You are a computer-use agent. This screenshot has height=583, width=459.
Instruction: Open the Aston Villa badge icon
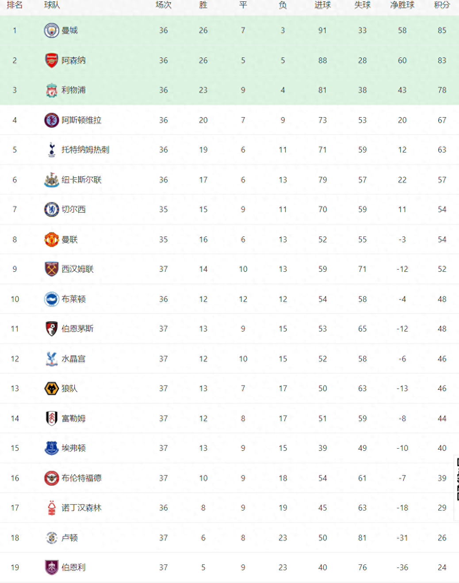(x=52, y=120)
